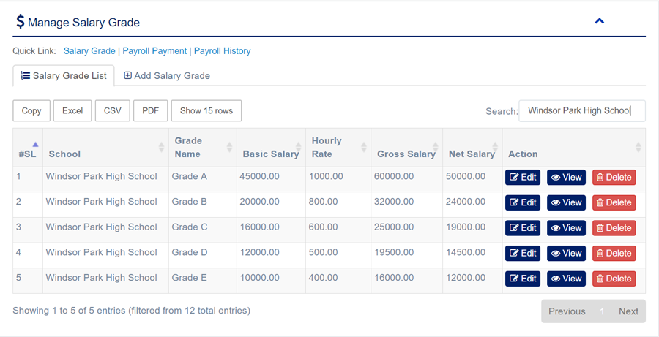Click the Search input field
This screenshot has width=659, height=337.
581,111
